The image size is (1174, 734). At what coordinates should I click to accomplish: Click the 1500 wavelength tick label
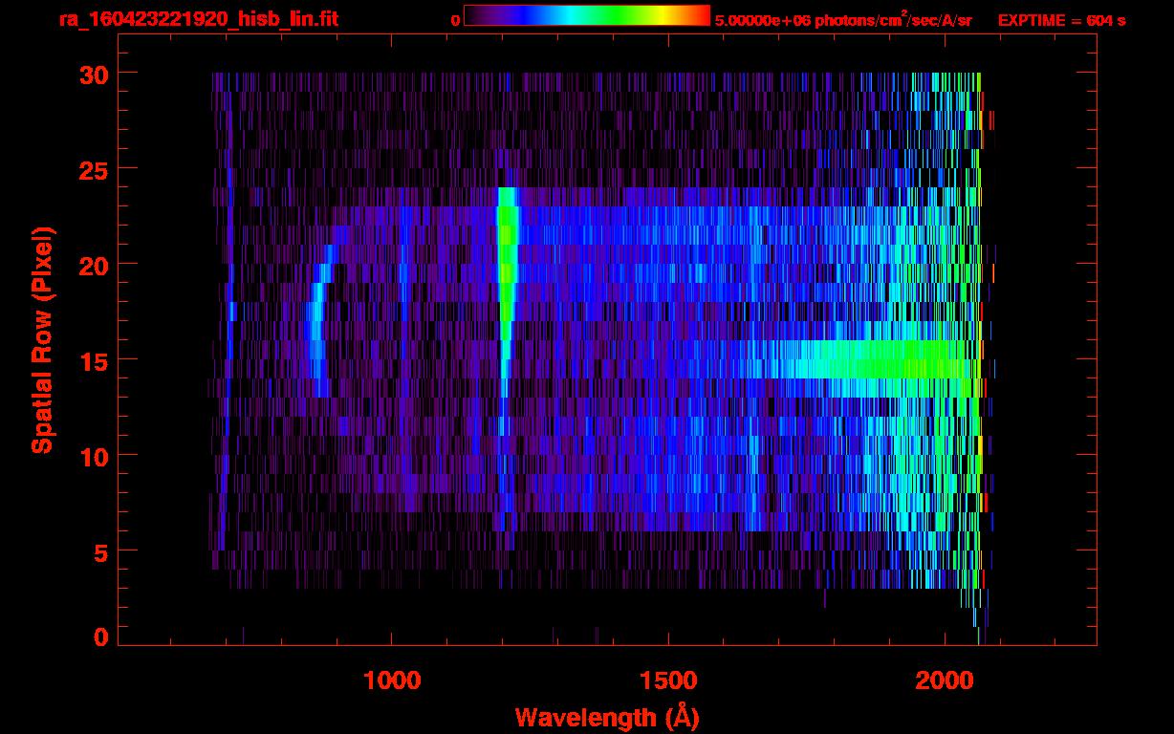click(668, 680)
